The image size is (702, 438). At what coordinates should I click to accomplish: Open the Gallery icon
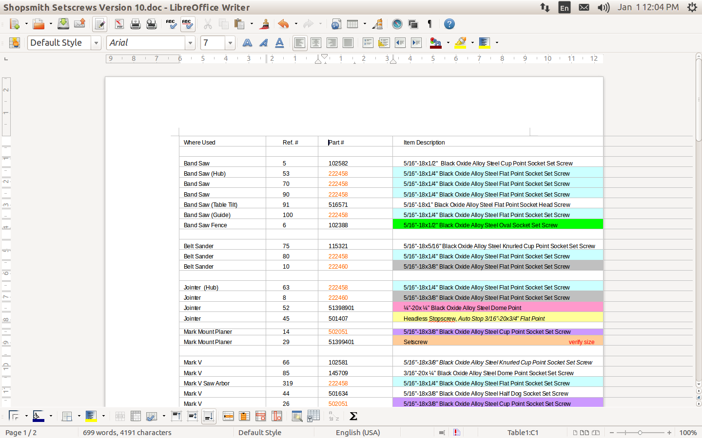click(x=413, y=24)
